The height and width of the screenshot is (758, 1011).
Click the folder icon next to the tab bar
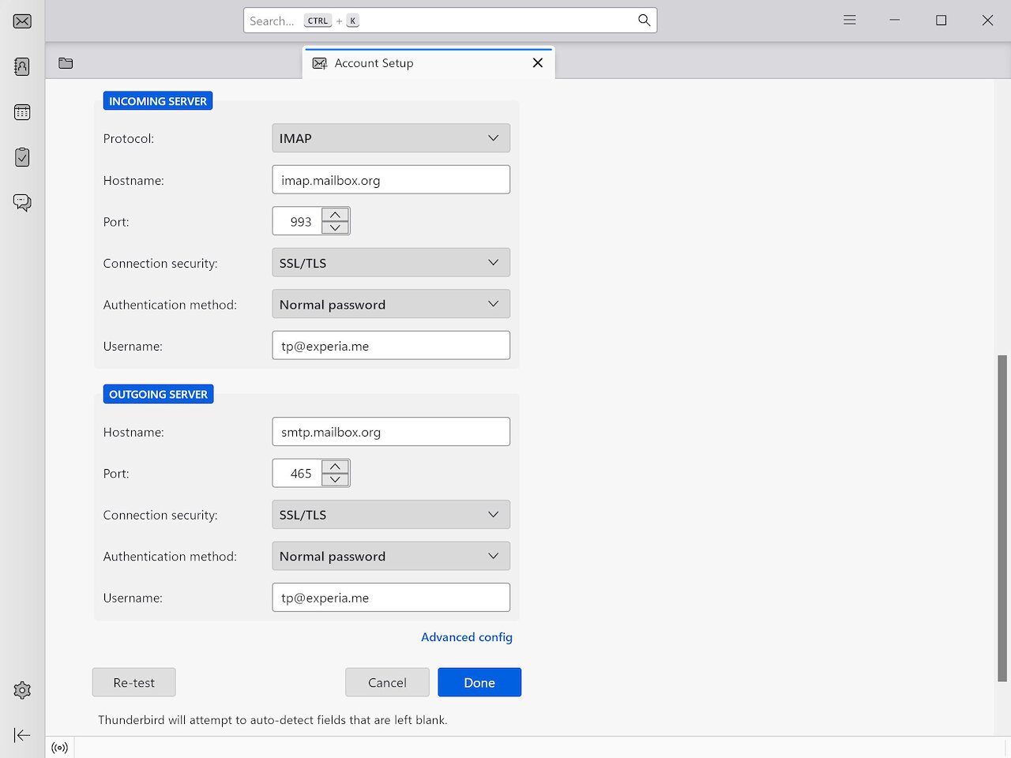pyautogui.click(x=65, y=62)
